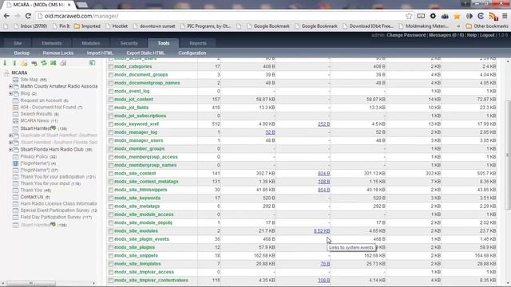Create a new resource via the tree toolbar
The image size is (511, 287).
pos(24,63)
